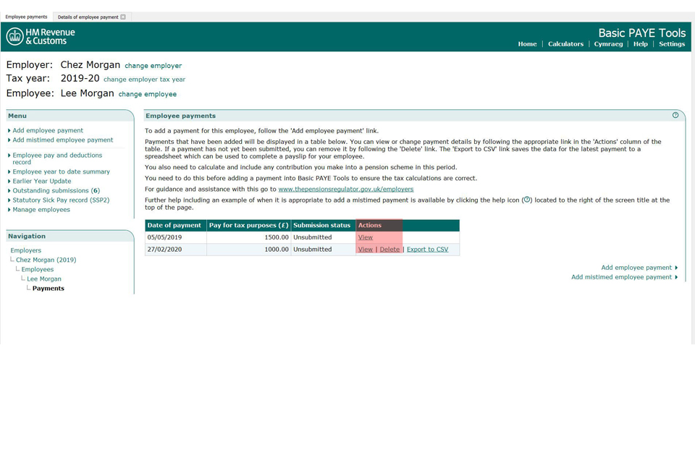The image size is (695, 463).
Task: Click the Date of payment column header
Action: 175,225
